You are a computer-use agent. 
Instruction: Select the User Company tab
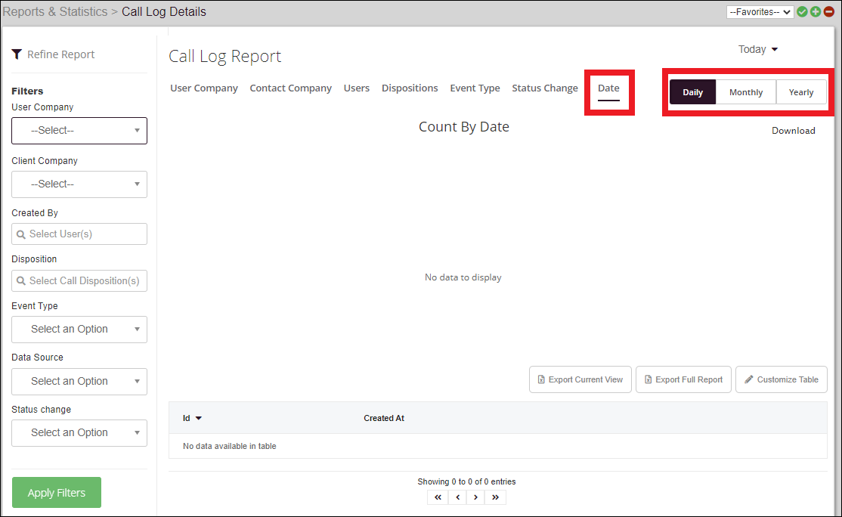coord(204,88)
